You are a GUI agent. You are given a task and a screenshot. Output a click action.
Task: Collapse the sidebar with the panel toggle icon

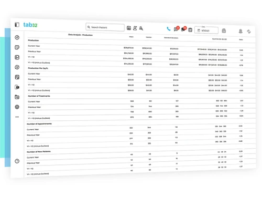point(17,25)
